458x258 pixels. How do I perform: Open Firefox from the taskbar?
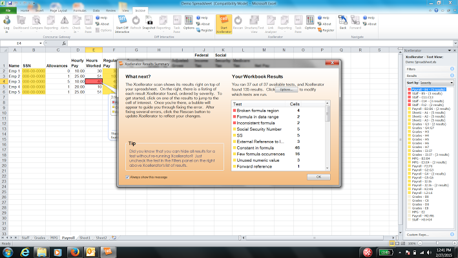coord(75,252)
